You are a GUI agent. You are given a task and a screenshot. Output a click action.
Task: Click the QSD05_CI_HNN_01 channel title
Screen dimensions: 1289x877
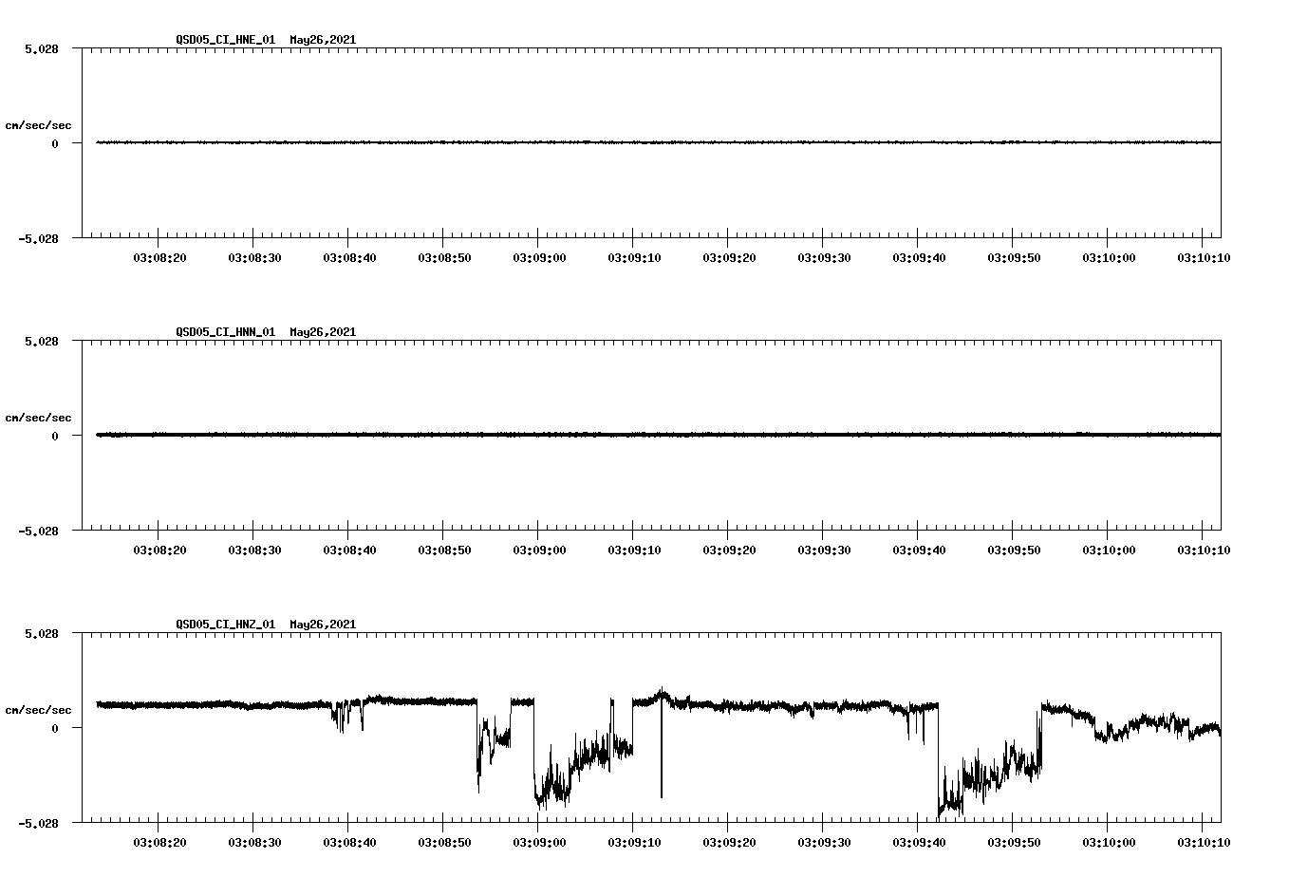coord(224,332)
